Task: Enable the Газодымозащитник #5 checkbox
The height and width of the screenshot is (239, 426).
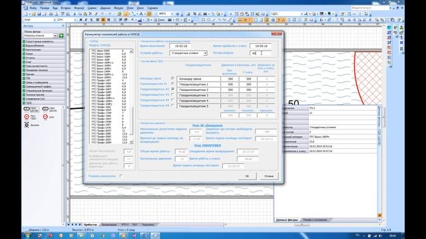Action: 173,106
